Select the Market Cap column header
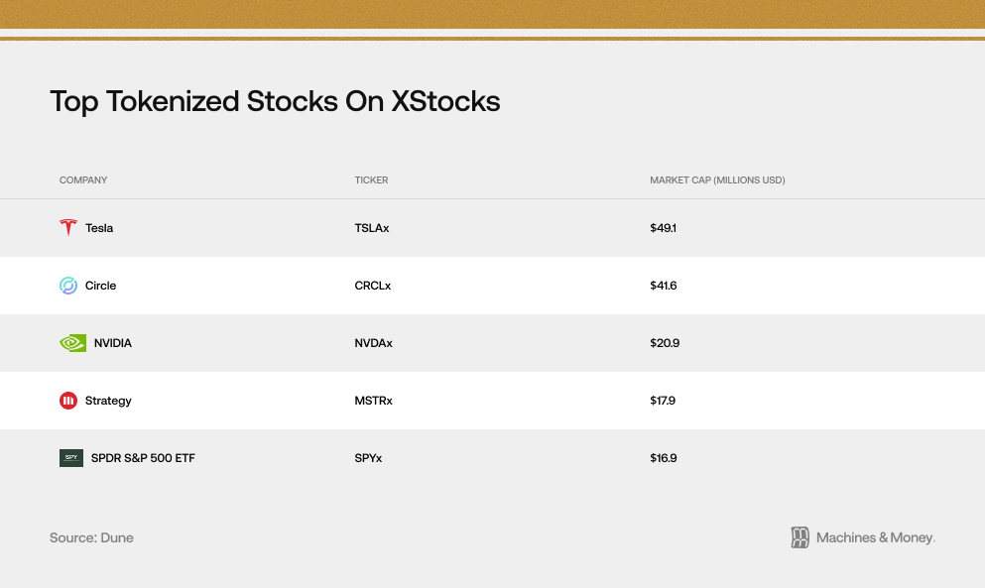Screen dimensions: 985x588 click(x=717, y=180)
